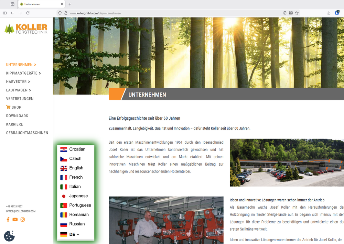This screenshot has height=244, width=344.
Task: Open the Instagram icon
Action: point(23,219)
